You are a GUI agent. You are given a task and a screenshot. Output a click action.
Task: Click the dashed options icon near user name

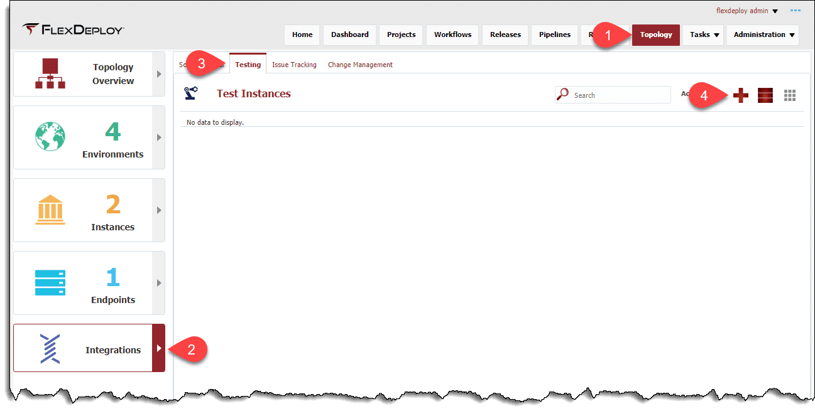[x=796, y=11]
